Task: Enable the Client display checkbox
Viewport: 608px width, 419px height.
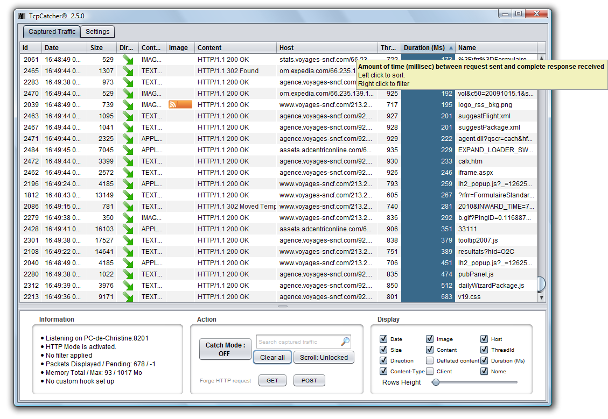Action: pyautogui.click(x=430, y=371)
